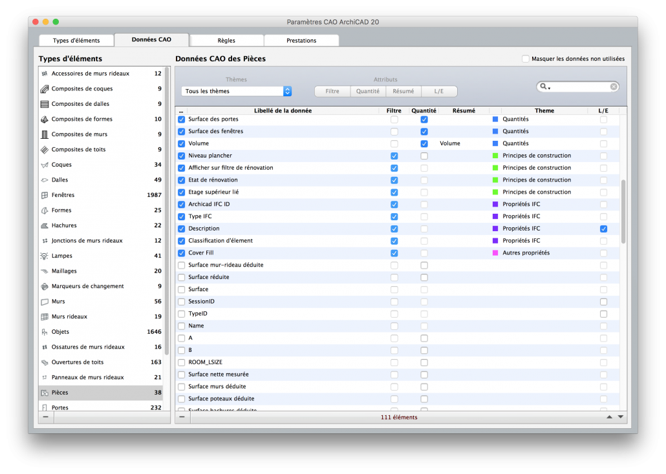Enable Masquer les données non utilisées
Screen dimensions: 666x474
pos(526,59)
